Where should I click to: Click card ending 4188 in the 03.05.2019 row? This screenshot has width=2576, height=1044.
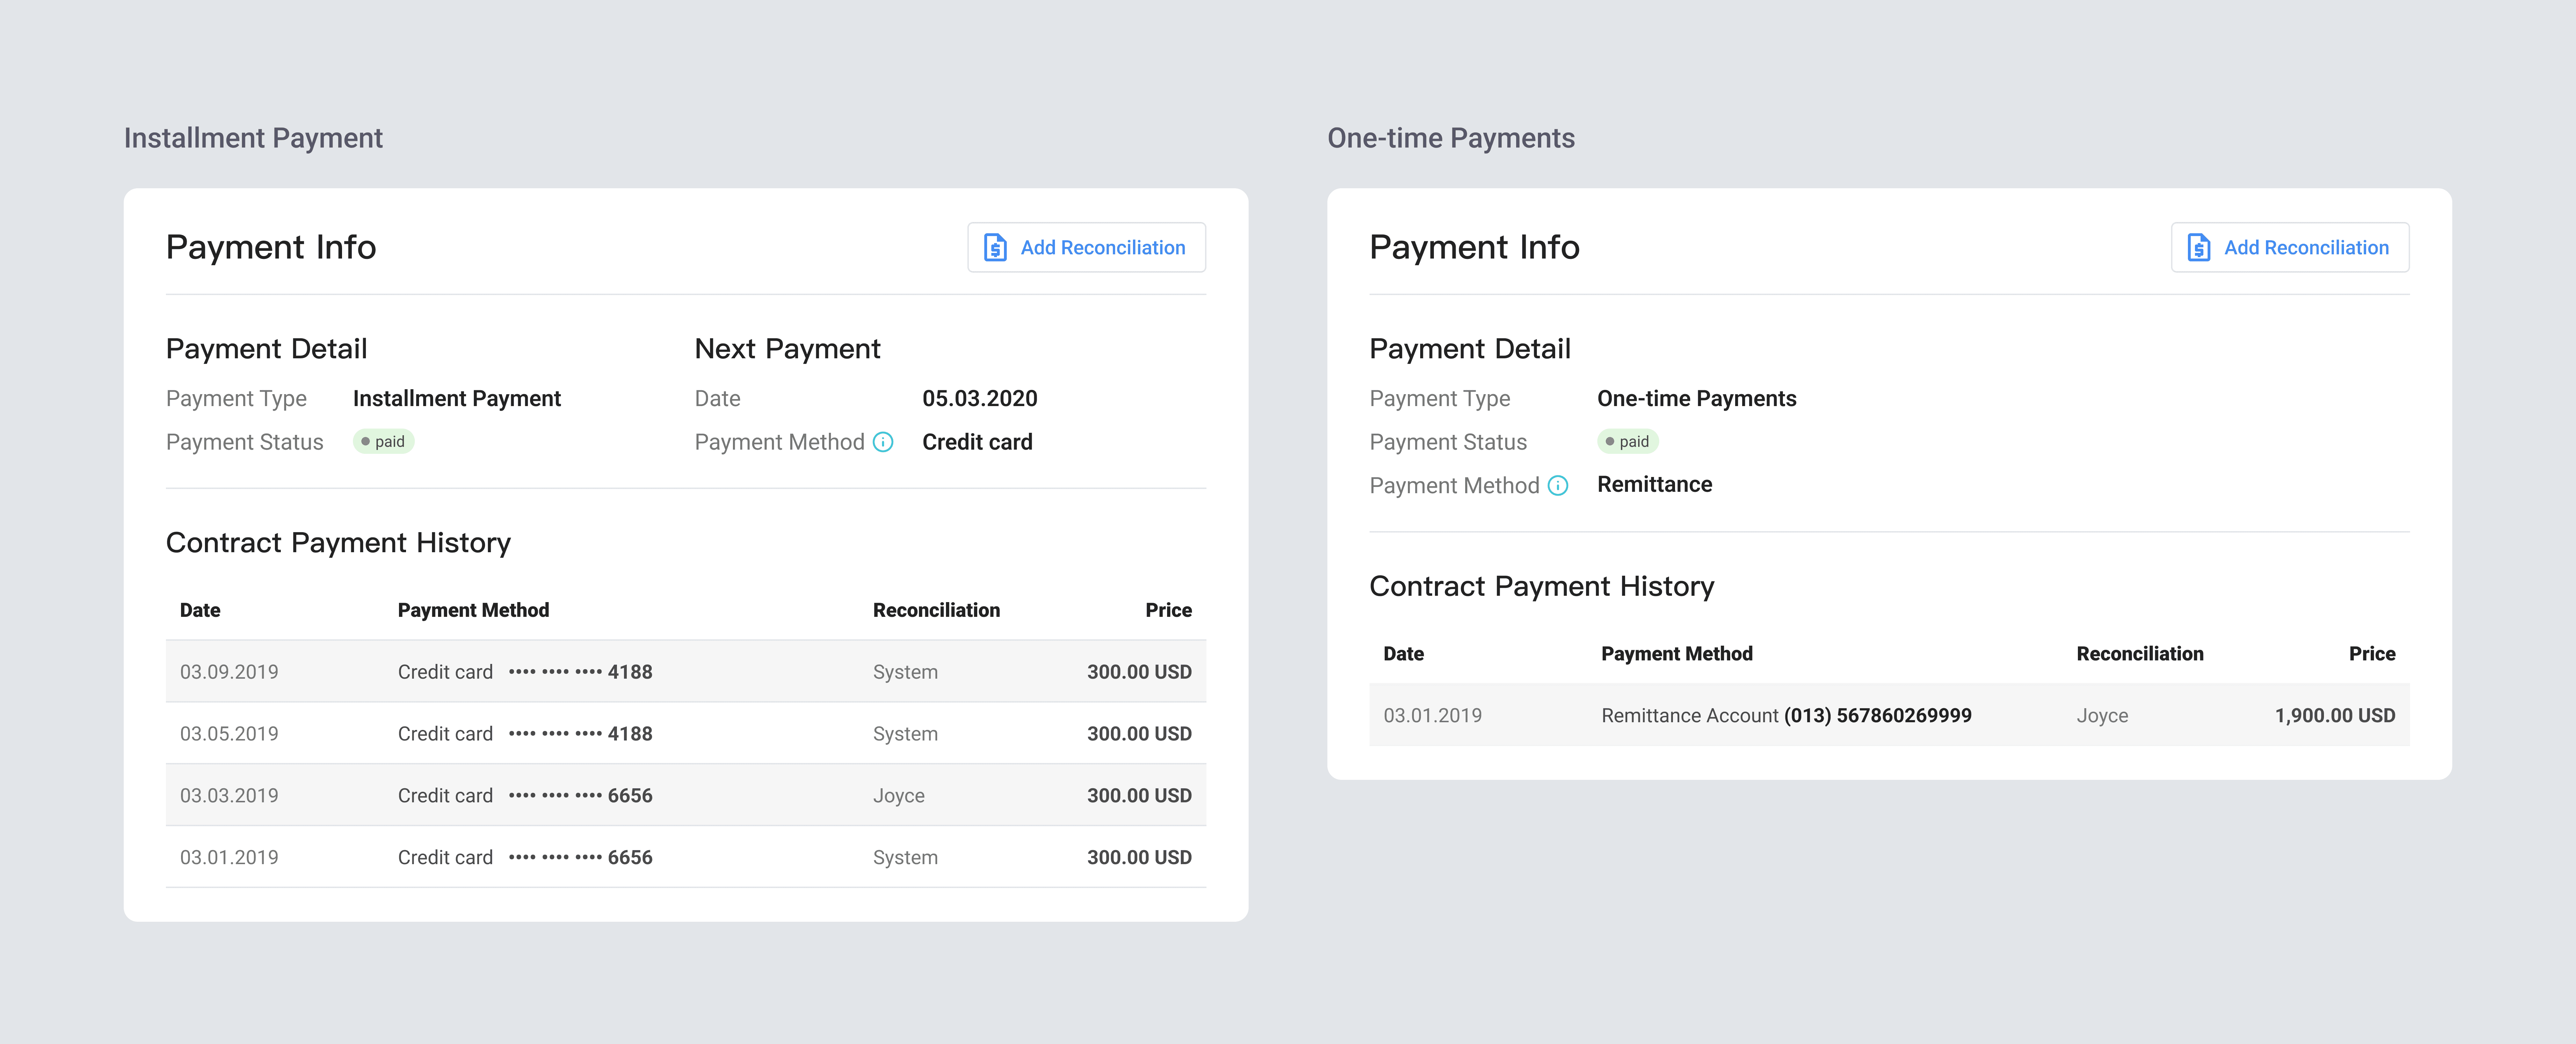pyautogui.click(x=525, y=733)
